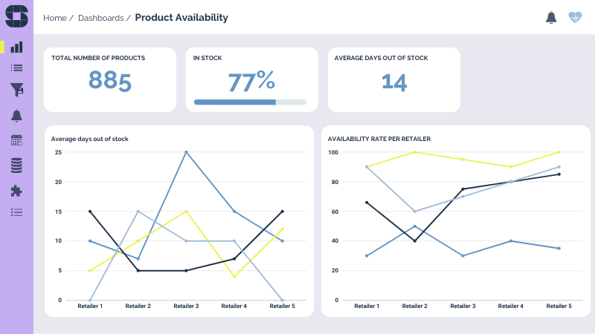
Task: Navigate to the Dashboards breadcrumb
Action: coord(100,18)
